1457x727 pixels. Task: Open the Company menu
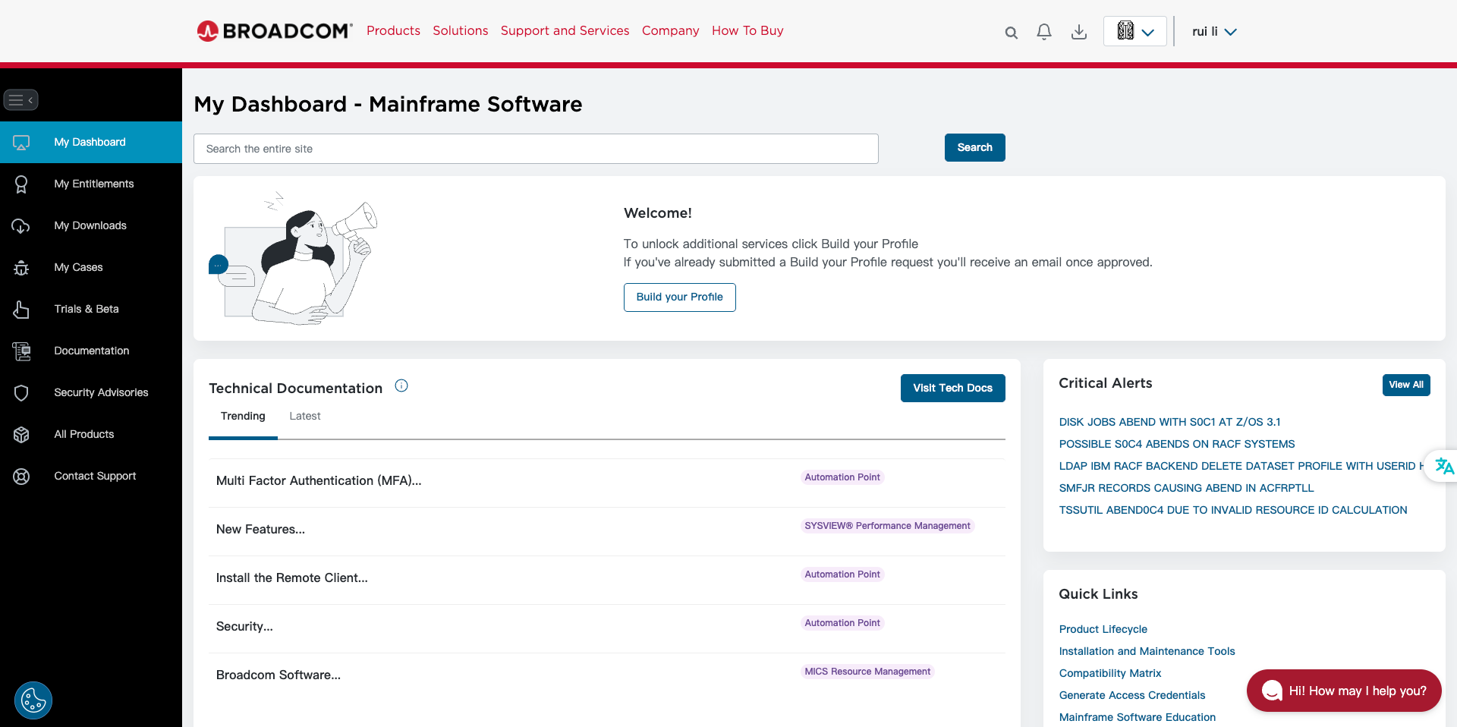click(671, 31)
